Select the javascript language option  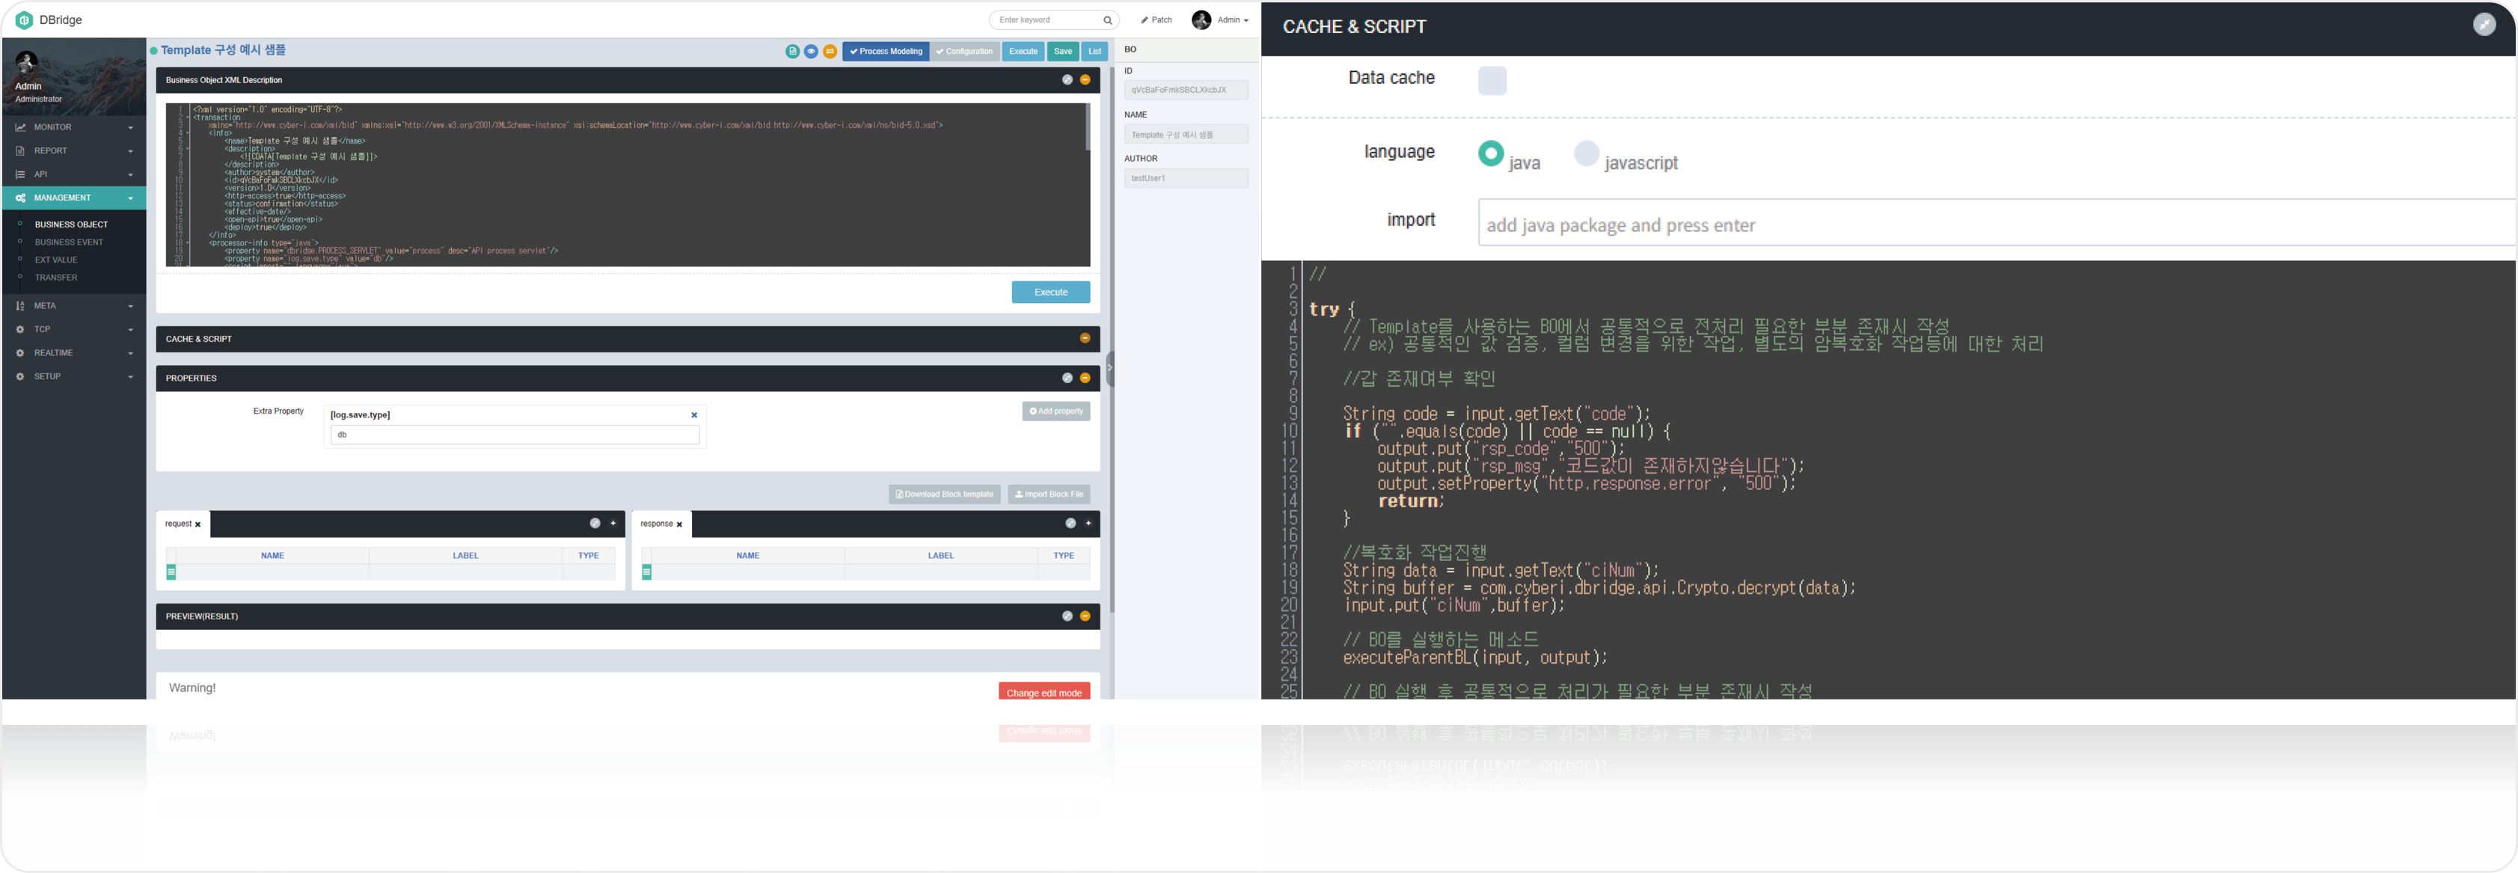pos(1585,153)
